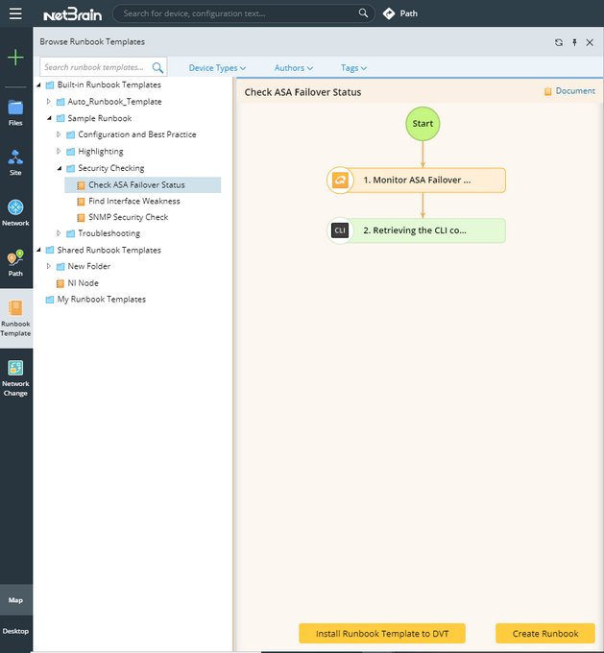Select the Security Checking folder label
Image resolution: width=604 pixels, height=653 pixels.
coord(111,168)
